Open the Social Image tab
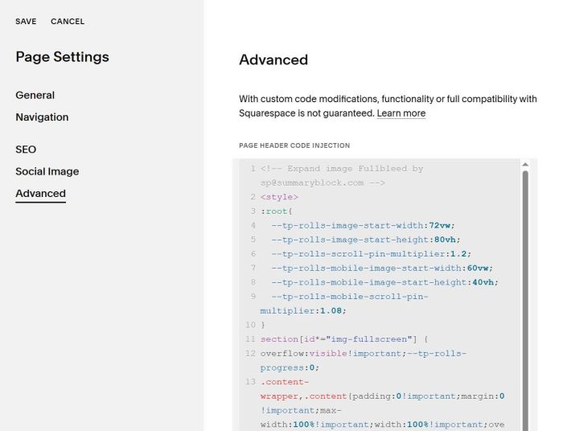Viewport: 563px width, 431px height. [x=47, y=171]
